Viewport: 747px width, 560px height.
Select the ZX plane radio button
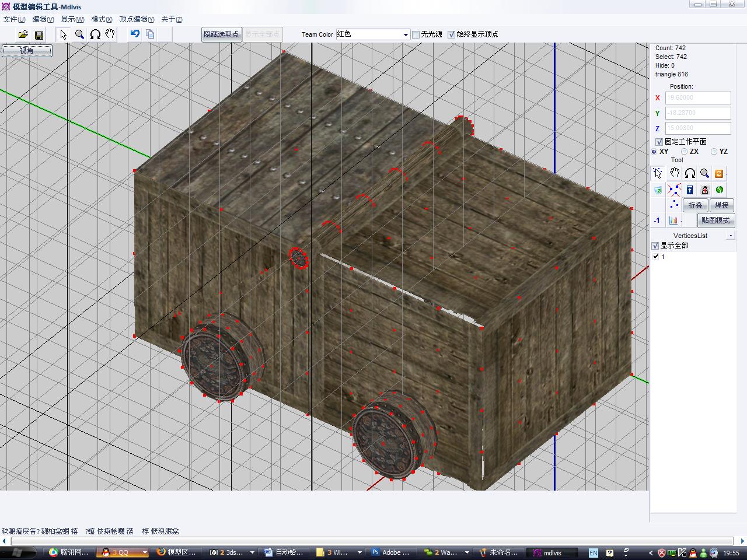coord(684,152)
